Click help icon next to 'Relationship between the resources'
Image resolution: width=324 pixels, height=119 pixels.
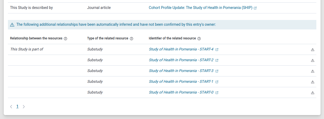pos(65,39)
